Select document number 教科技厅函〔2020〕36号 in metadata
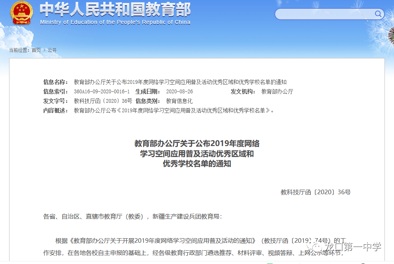The height and width of the screenshot is (264, 394). 103,101
